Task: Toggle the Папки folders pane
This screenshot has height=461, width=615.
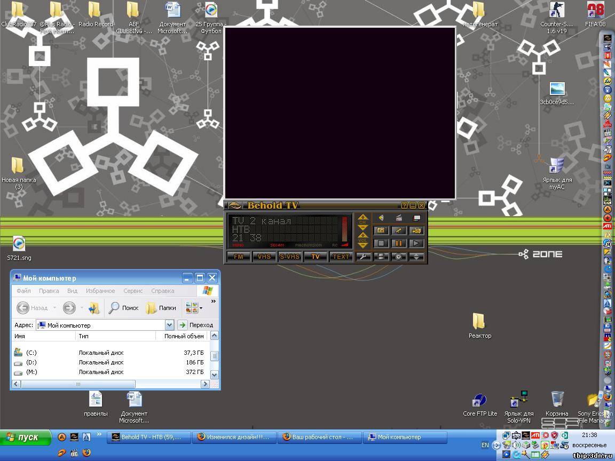Action: [x=161, y=308]
